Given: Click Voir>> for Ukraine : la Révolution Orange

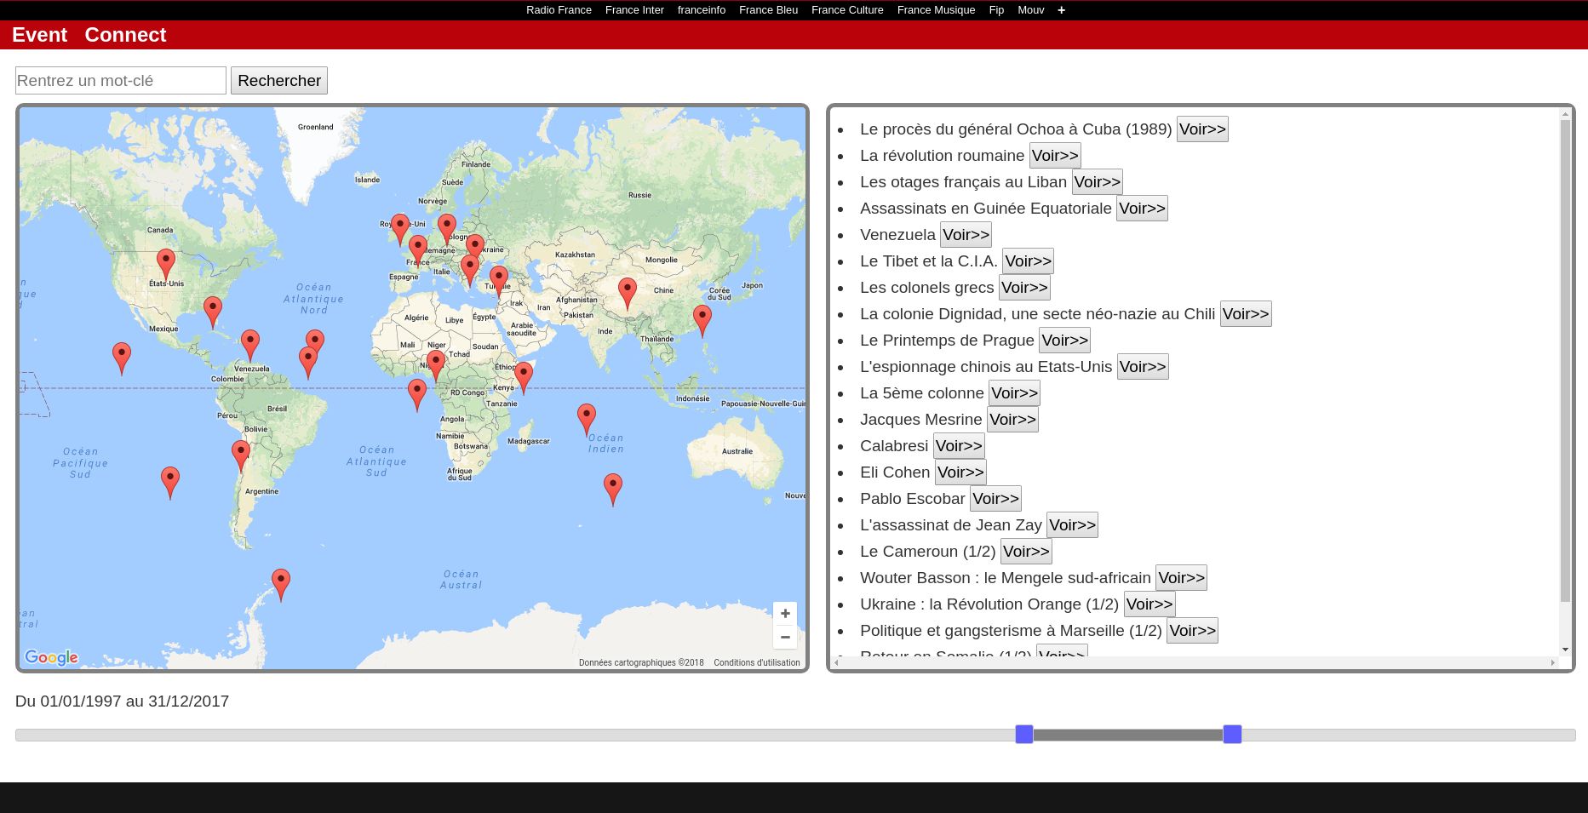Looking at the screenshot, I should (1149, 604).
